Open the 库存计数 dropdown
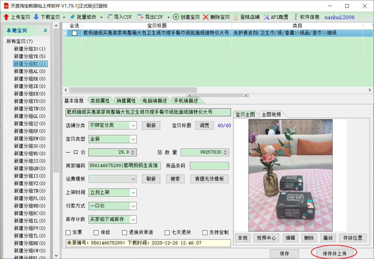 click(133, 220)
